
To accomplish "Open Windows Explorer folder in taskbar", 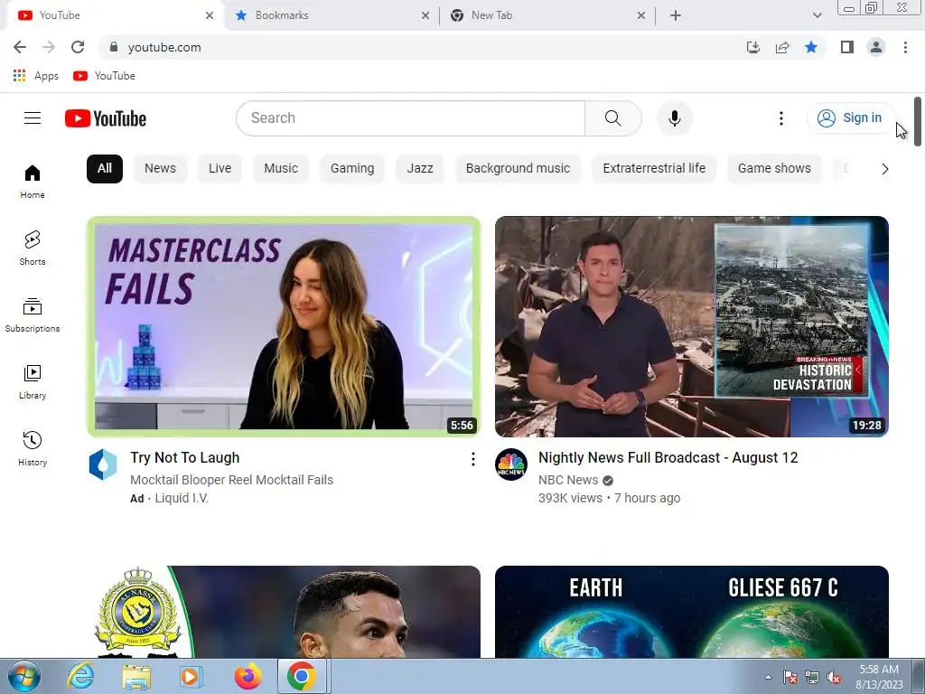I will 136,676.
